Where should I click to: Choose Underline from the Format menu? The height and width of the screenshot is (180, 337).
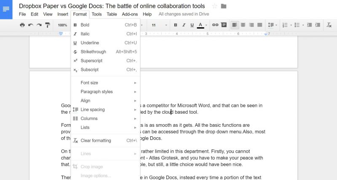pyautogui.click(x=105, y=43)
